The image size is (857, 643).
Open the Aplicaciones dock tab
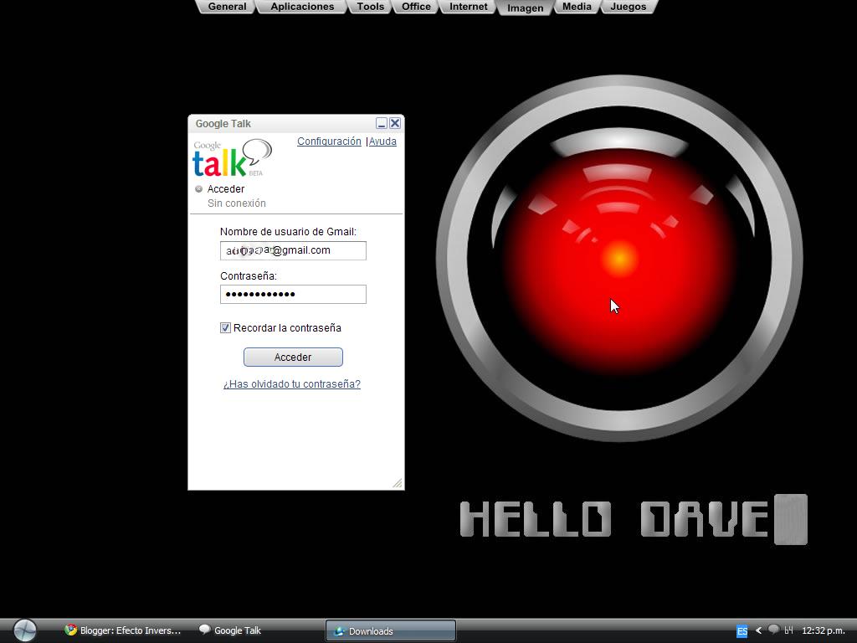click(301, 7)
